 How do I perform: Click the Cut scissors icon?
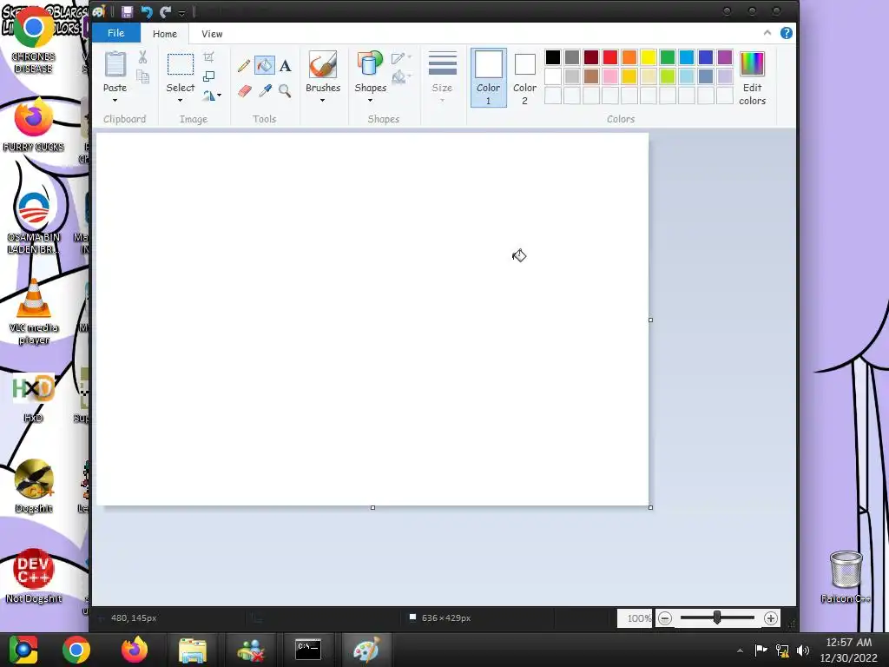[x=142, y=56]
